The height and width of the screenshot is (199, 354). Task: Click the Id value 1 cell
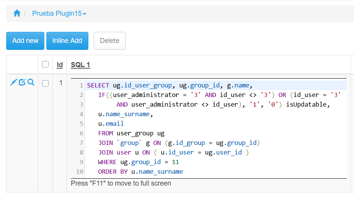60,83
